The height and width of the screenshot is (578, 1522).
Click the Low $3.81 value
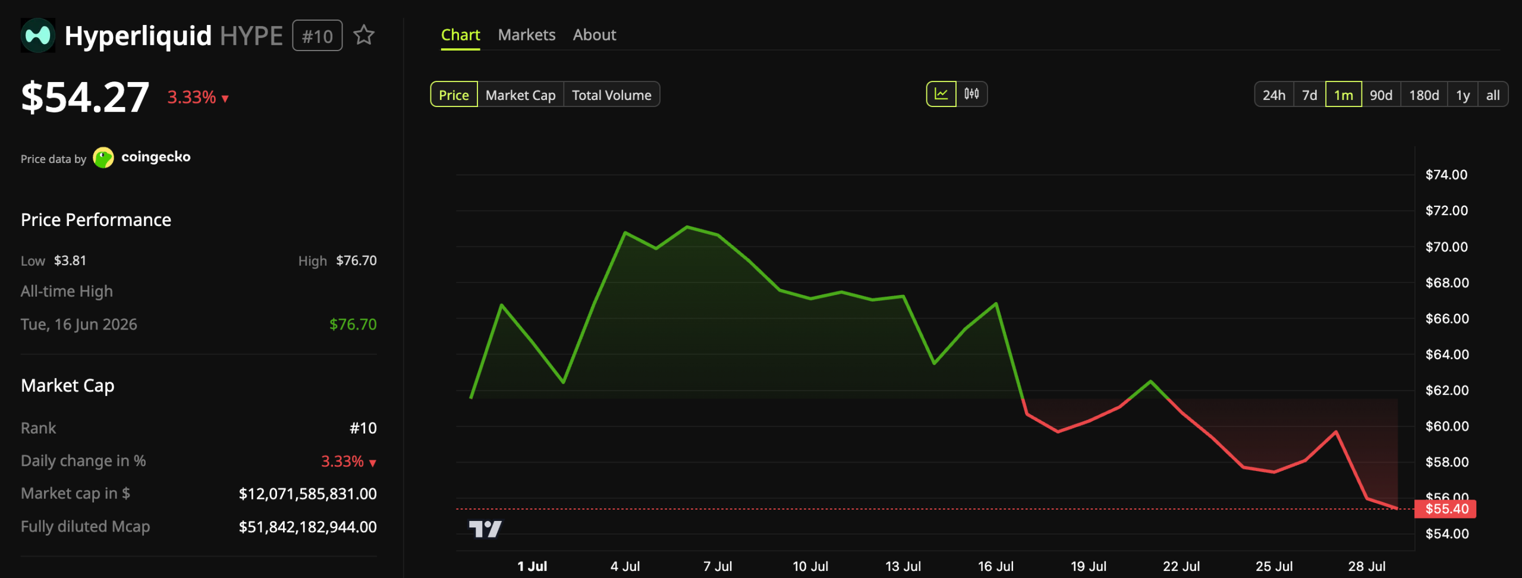[x=70, y=260]
